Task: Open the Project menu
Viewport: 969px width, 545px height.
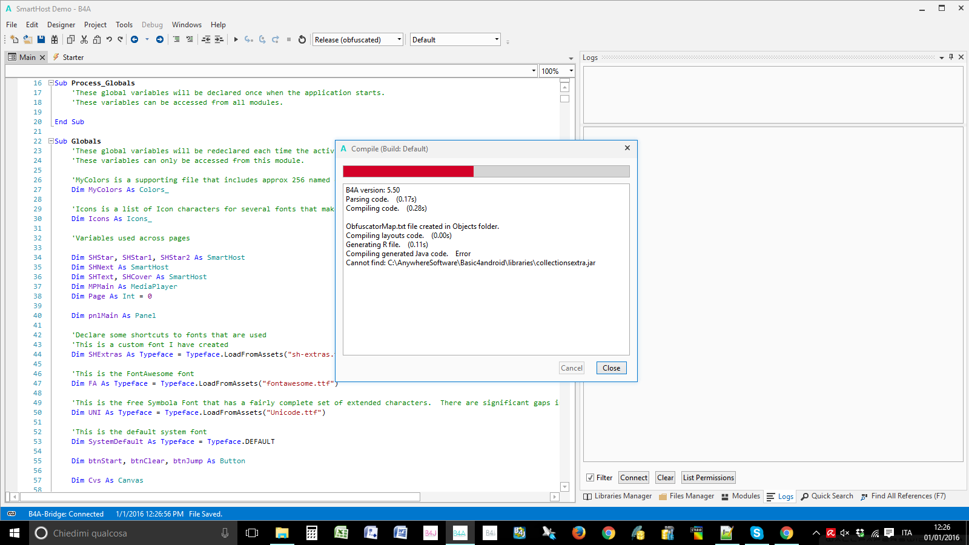Action: 95,25
